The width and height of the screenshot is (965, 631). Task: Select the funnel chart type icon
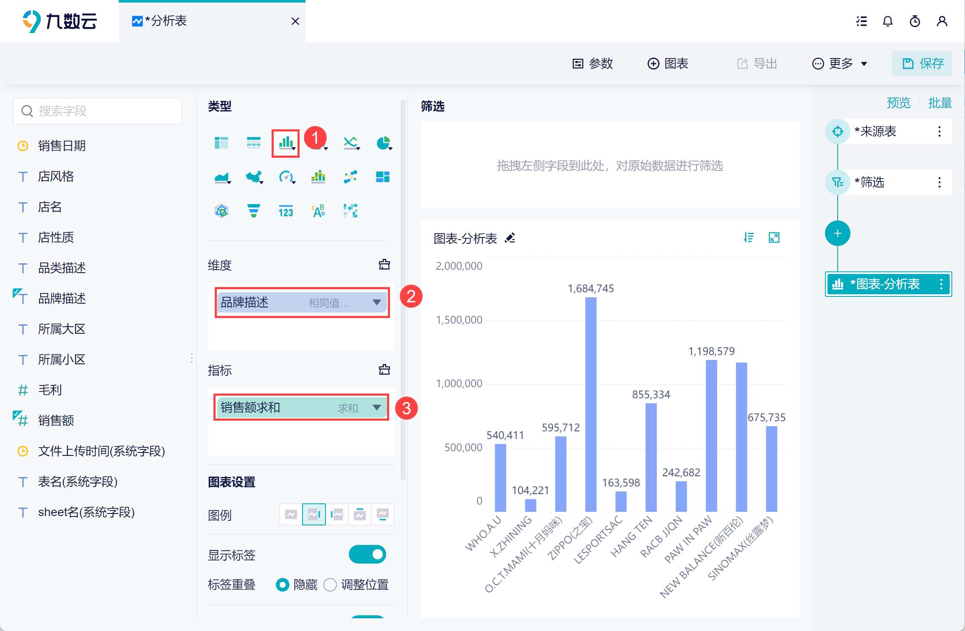point(253,211)
